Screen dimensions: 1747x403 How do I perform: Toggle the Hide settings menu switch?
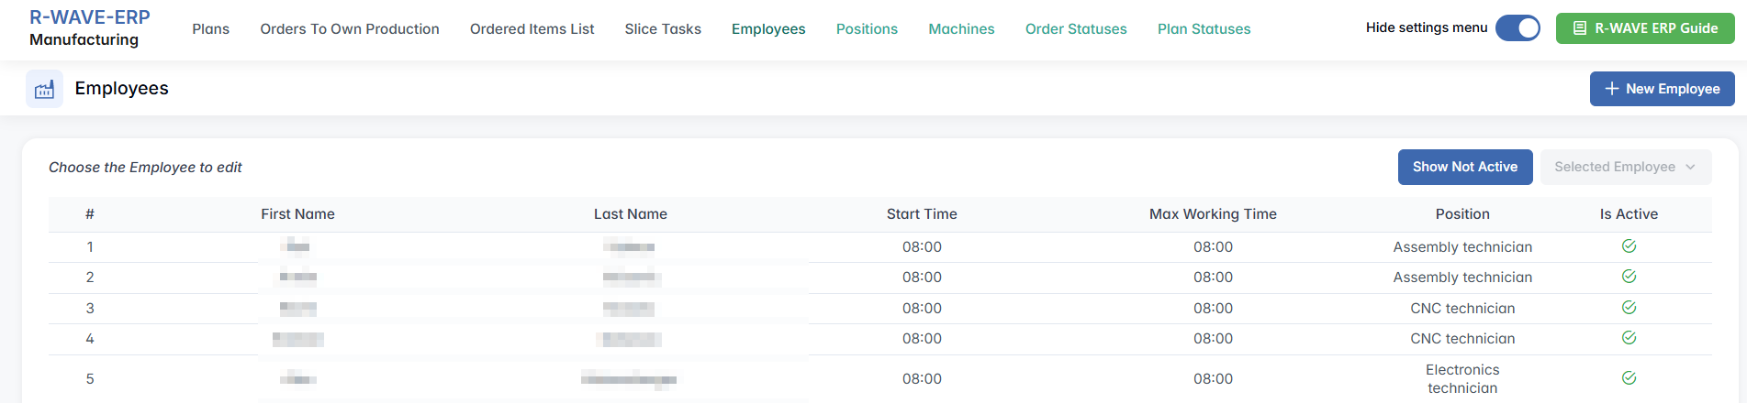click(1517, 28)
